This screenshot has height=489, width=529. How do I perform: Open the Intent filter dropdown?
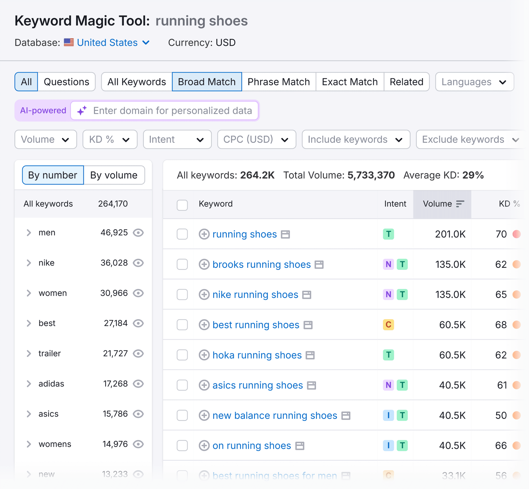(x=177, y=140)
